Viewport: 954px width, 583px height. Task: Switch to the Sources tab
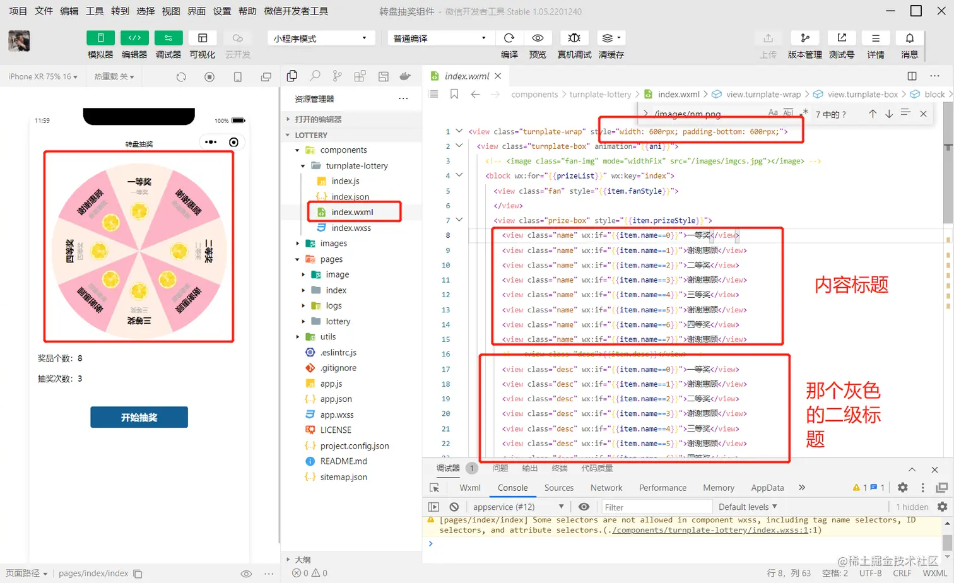point(559,488)
